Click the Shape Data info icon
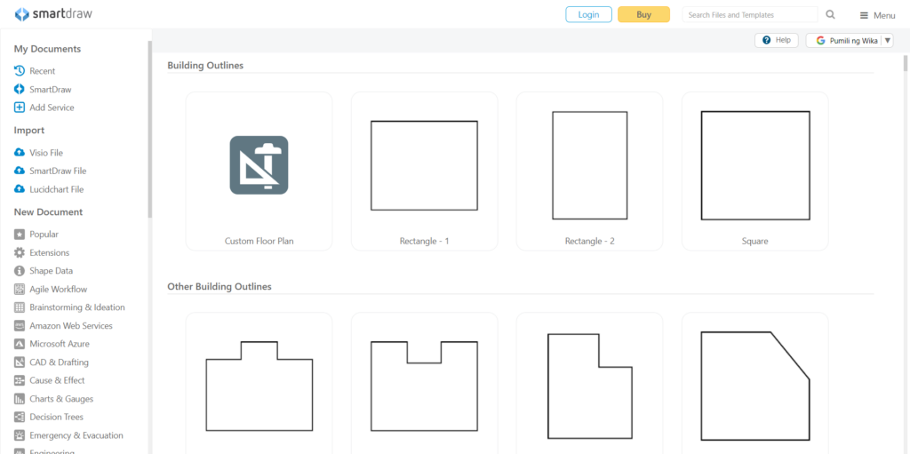Screen dimensions: 910x454 click(20, 271)
